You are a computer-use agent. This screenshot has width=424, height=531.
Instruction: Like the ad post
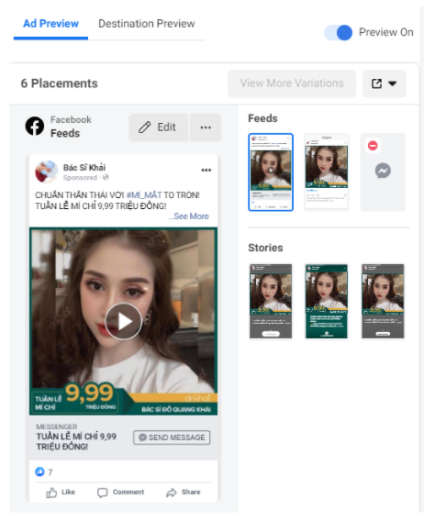tap(61, 492)
